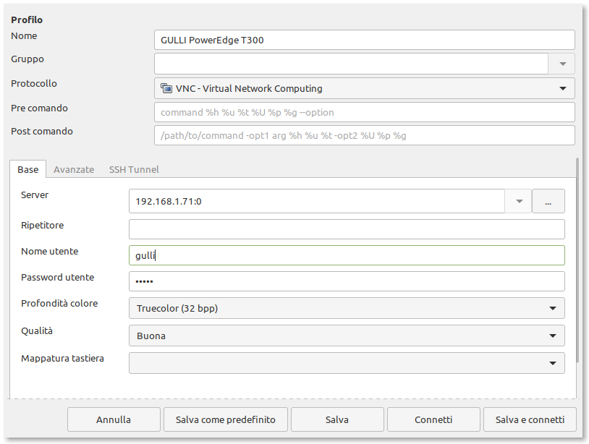This screenshot has width=589, height=444.
Task: Expand the Protocollo combo box
Action: pyautogui.click(x=365, y=88)
